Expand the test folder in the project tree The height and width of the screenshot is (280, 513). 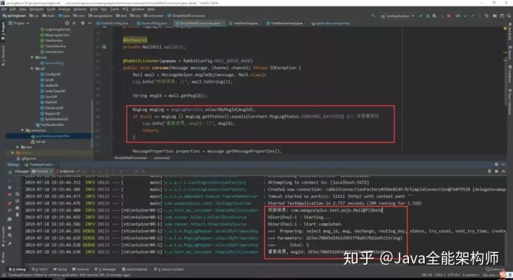coord(17,147)
